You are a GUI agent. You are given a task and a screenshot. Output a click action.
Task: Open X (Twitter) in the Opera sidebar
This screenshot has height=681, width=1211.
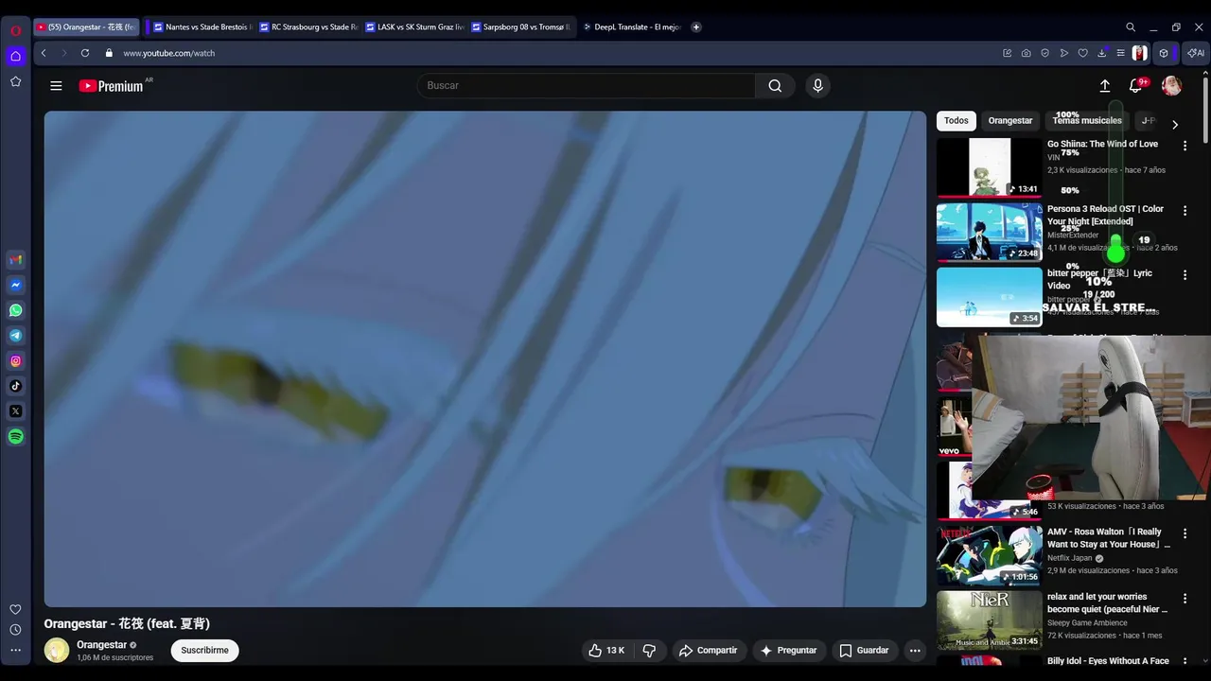coord(16,411)
